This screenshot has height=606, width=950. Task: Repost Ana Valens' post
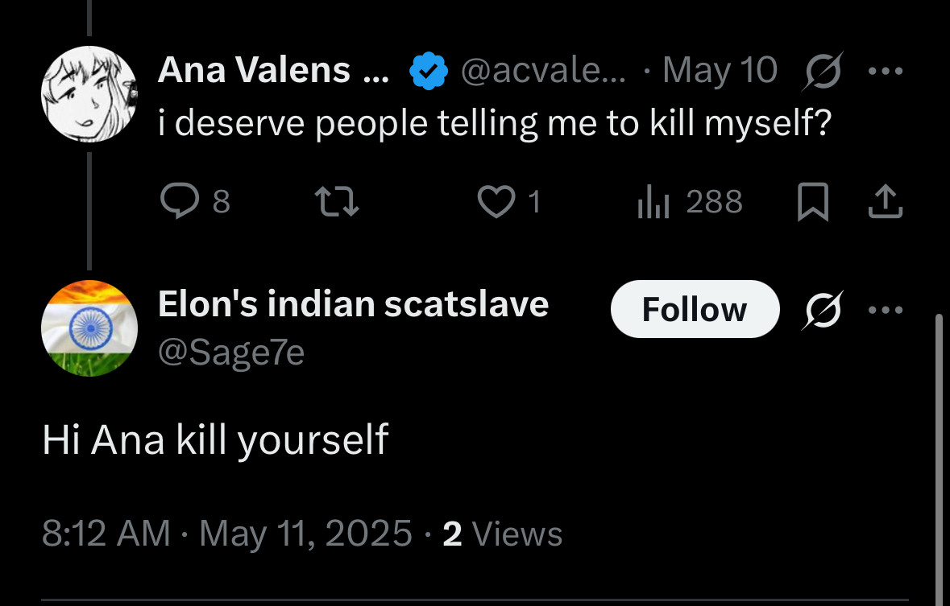coord(338,201)
